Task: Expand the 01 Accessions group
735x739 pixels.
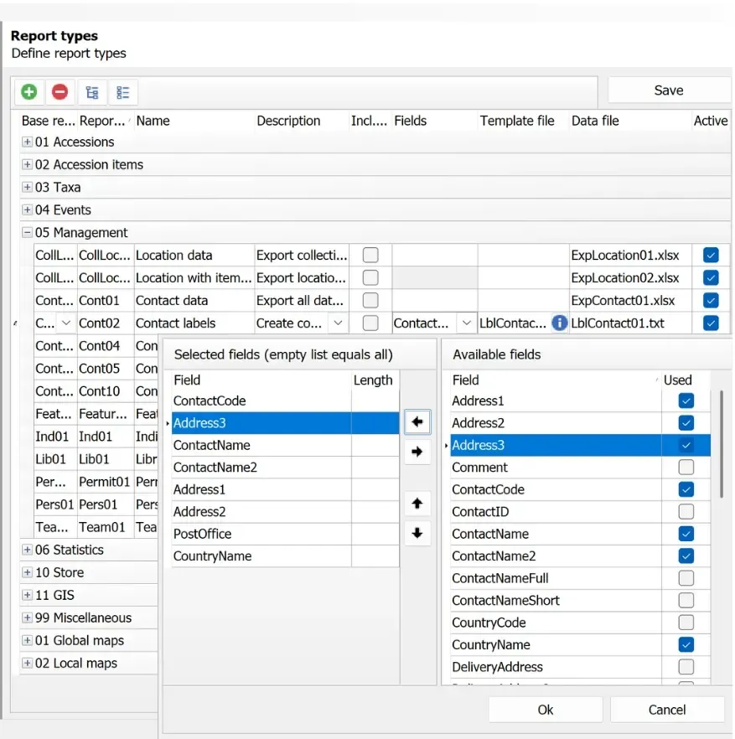Action: [28, 142]
